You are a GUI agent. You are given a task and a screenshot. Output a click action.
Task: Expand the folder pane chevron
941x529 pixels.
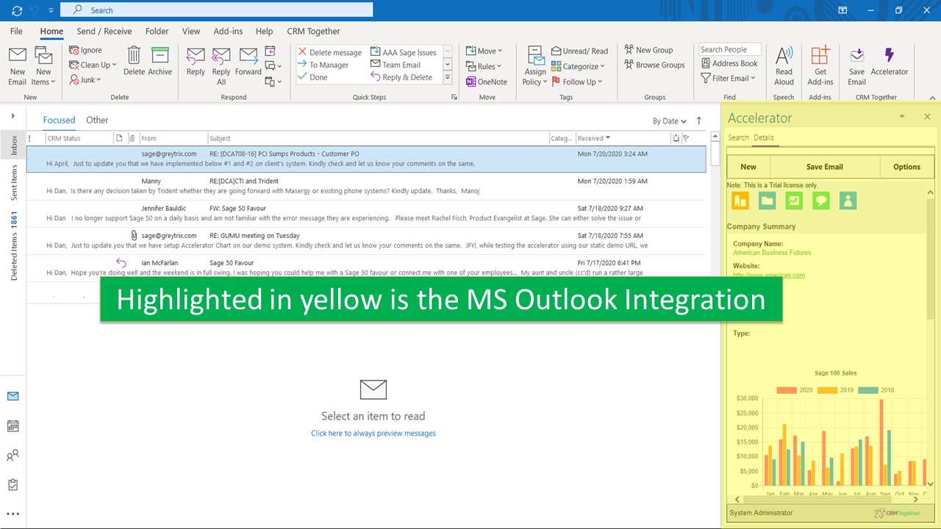pos(13,116)
